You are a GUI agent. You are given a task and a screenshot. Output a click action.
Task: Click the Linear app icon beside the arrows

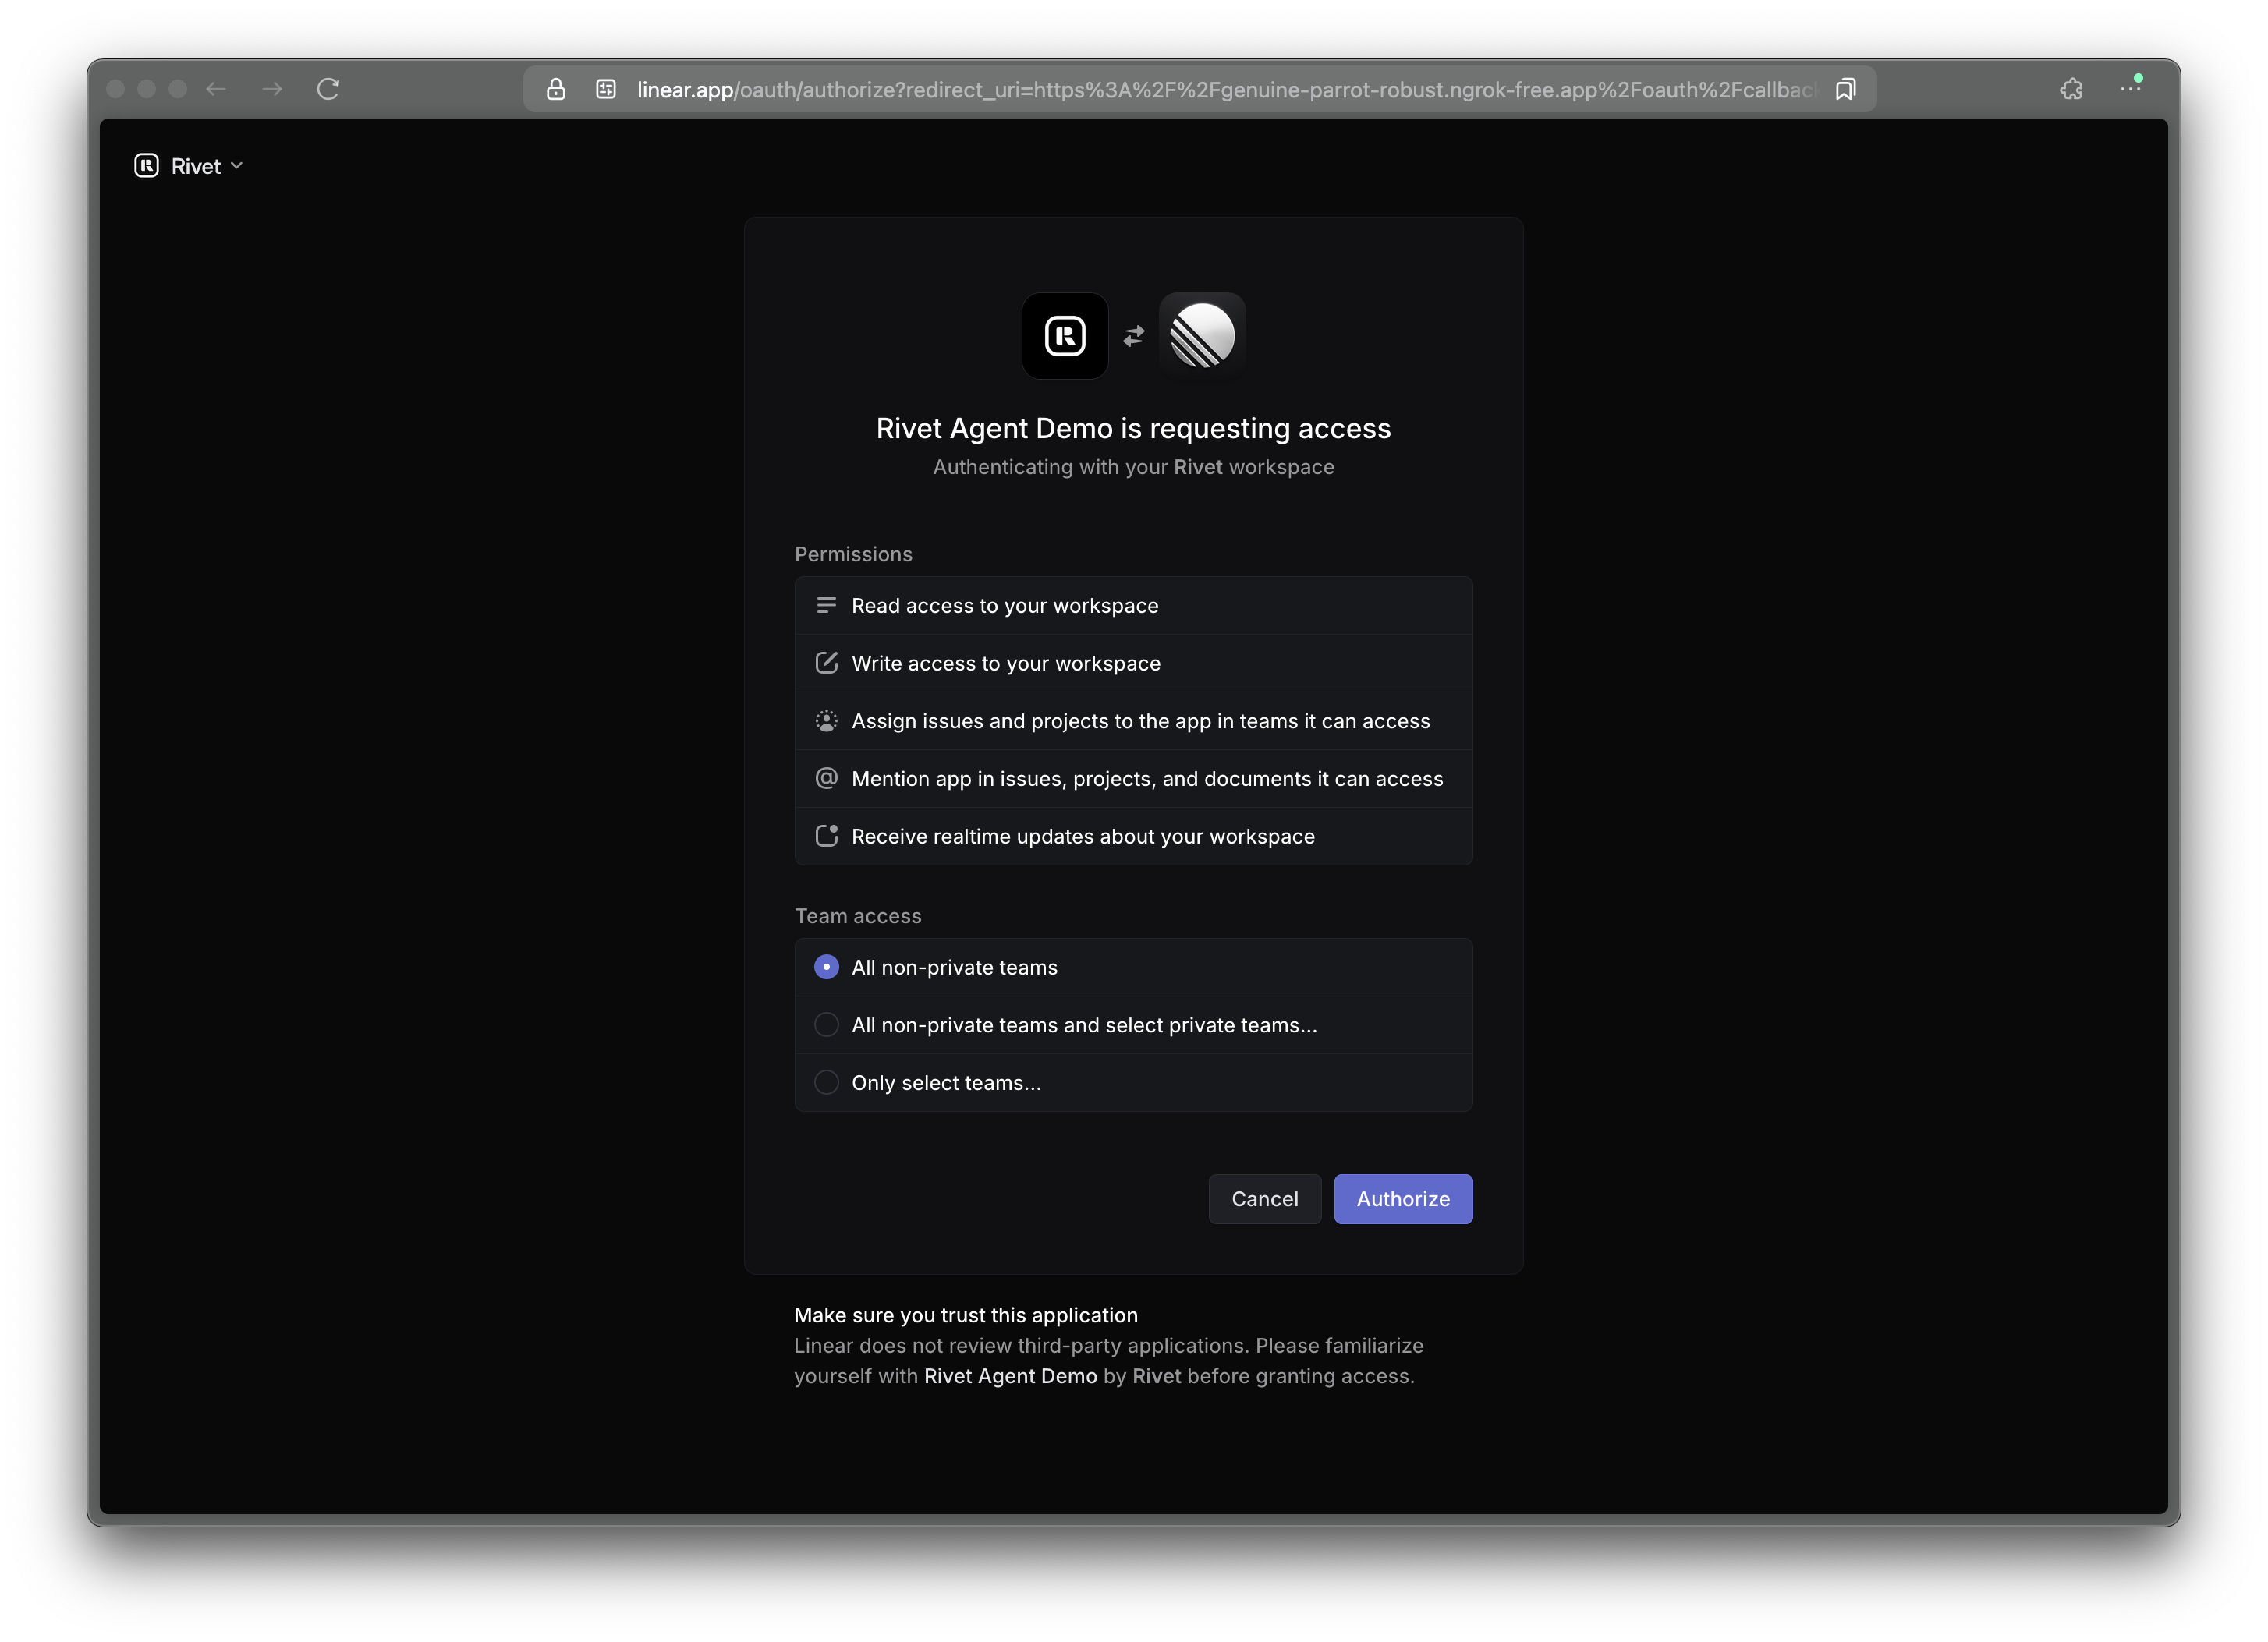click(x=1202, y=336)
